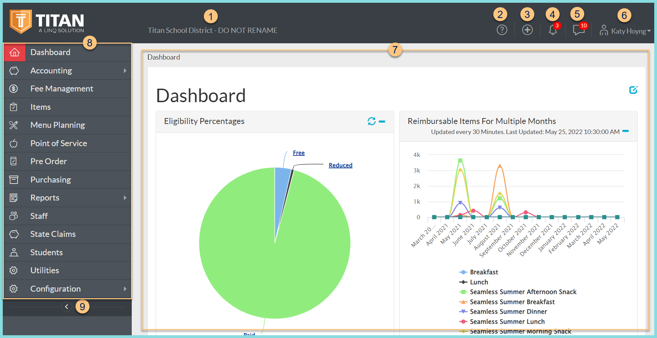657x338 pixels.
Task: Click the quick-add plus icon
Action: point(527,30)
